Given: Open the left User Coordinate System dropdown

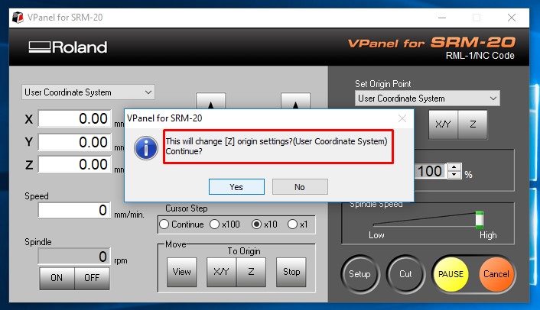Looking at the screenshot, I should coord(88,92).
